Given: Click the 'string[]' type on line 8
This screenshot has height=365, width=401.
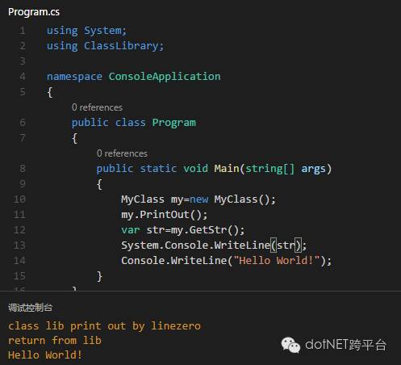Looking at the screenshot, I should (x=270, y=169).
